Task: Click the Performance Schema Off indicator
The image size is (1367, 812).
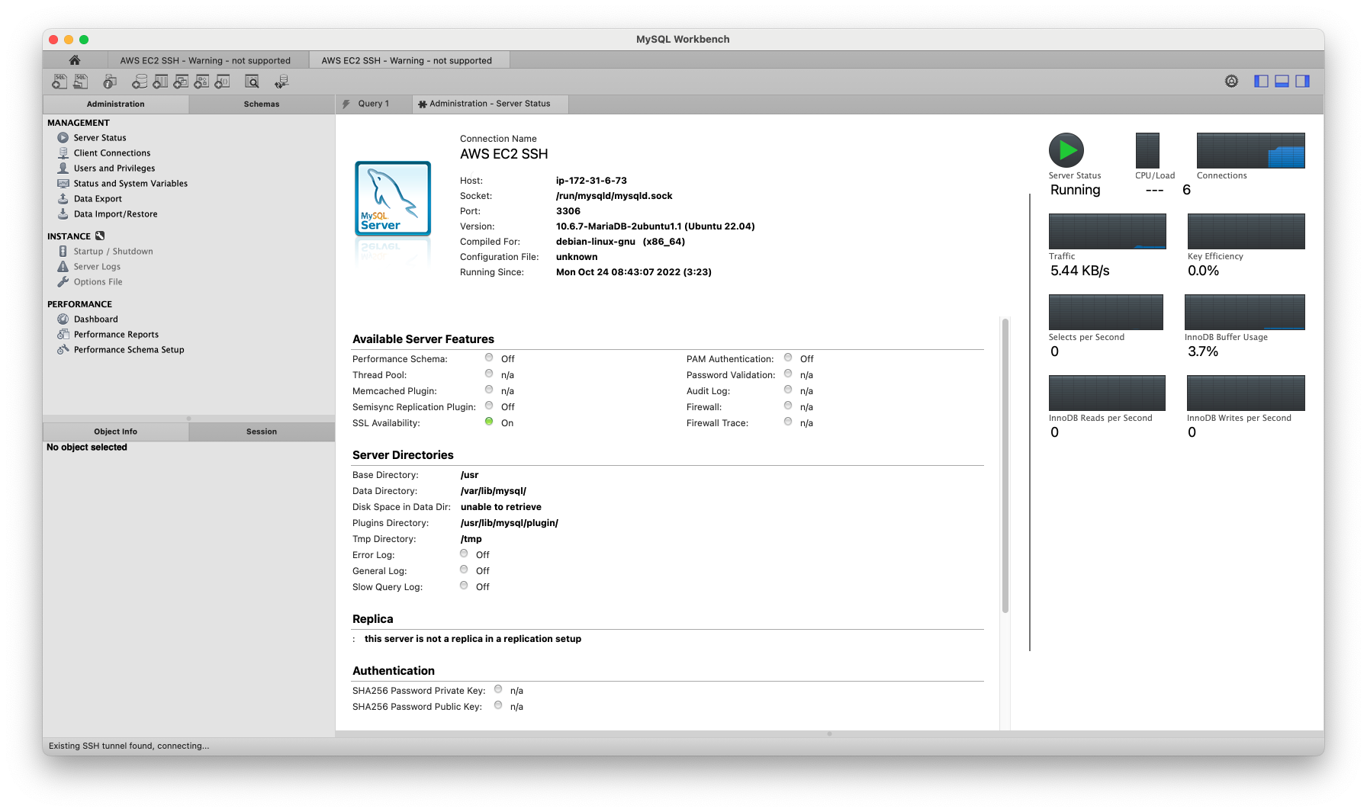Action: [x=489, y=358]
